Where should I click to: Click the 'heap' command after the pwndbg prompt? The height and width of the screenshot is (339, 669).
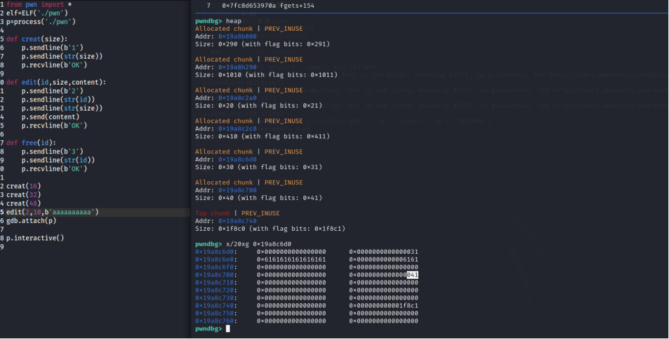point(233,21)
